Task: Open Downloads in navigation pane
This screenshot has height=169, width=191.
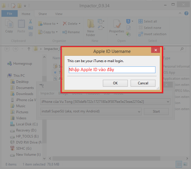Action: pyautogui.click(x=22, y=94)
